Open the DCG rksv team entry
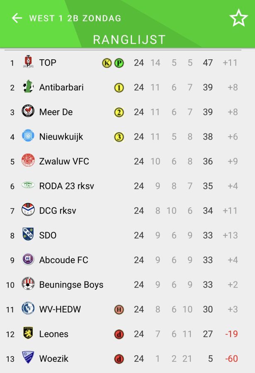 [x=58, y=211]
